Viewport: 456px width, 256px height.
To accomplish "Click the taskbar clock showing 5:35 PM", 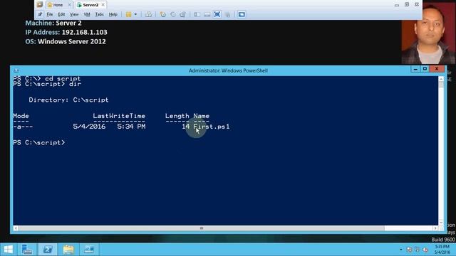I will (x=442, y=250).
